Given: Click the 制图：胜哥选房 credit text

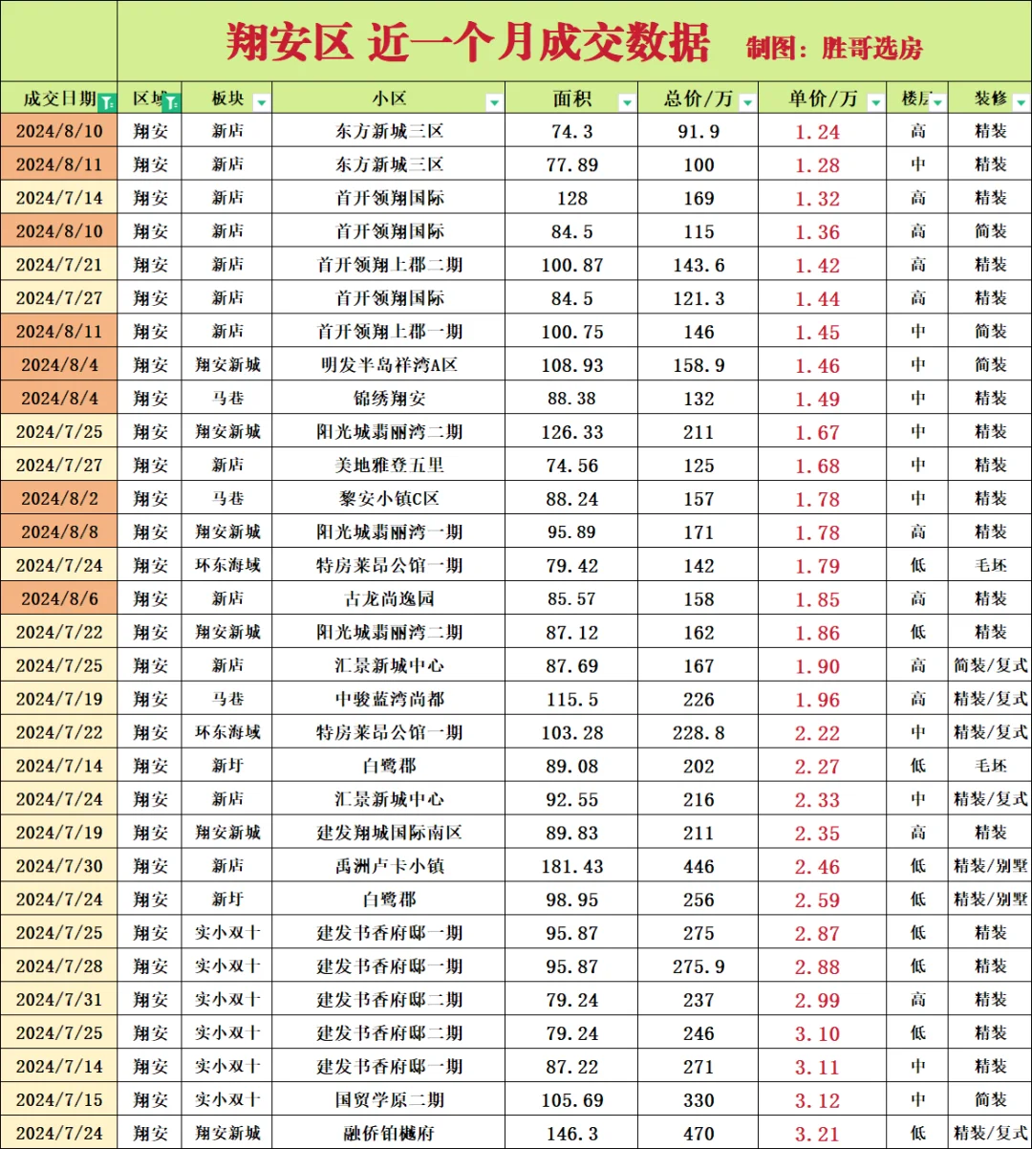Looking at the screenshot, I should coord(837,47).
